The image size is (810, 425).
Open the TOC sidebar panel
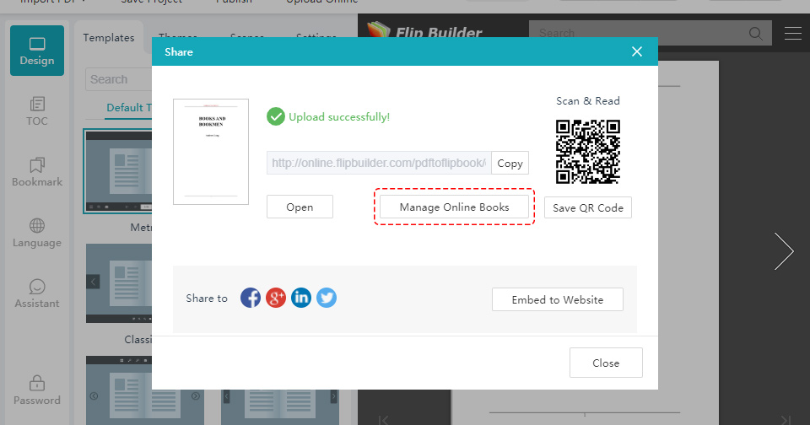coord(37,110)
